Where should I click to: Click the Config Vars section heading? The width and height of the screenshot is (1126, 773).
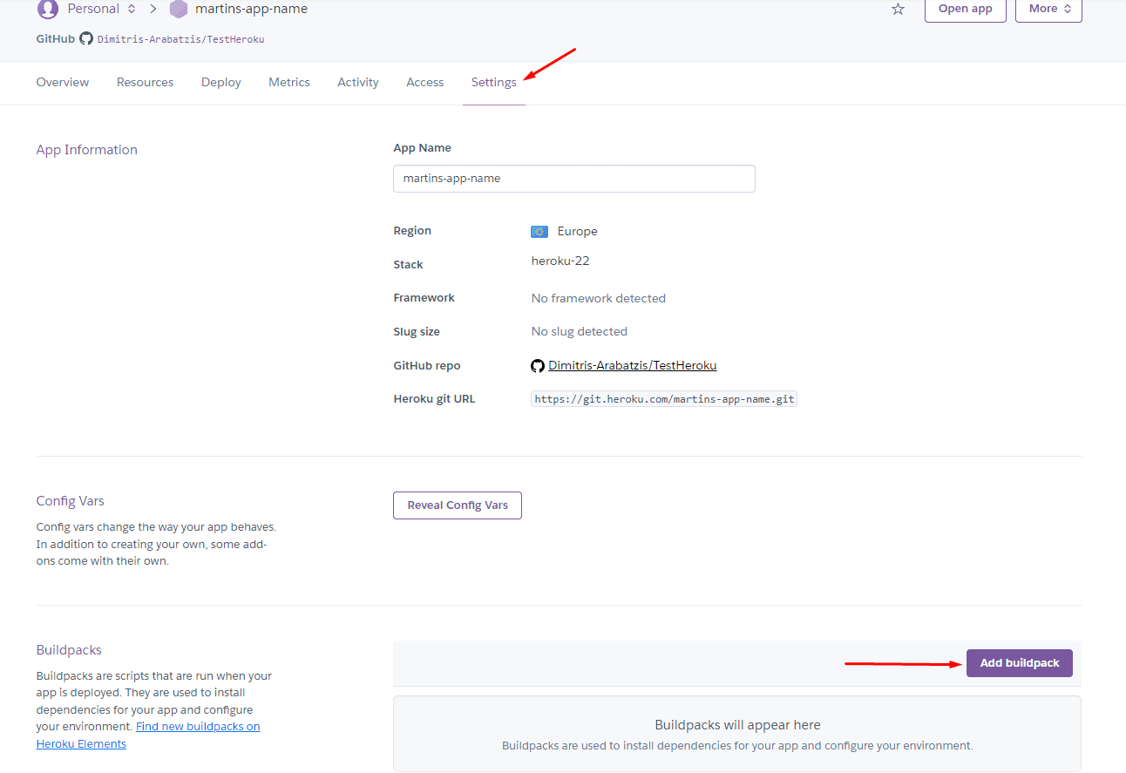71,501
